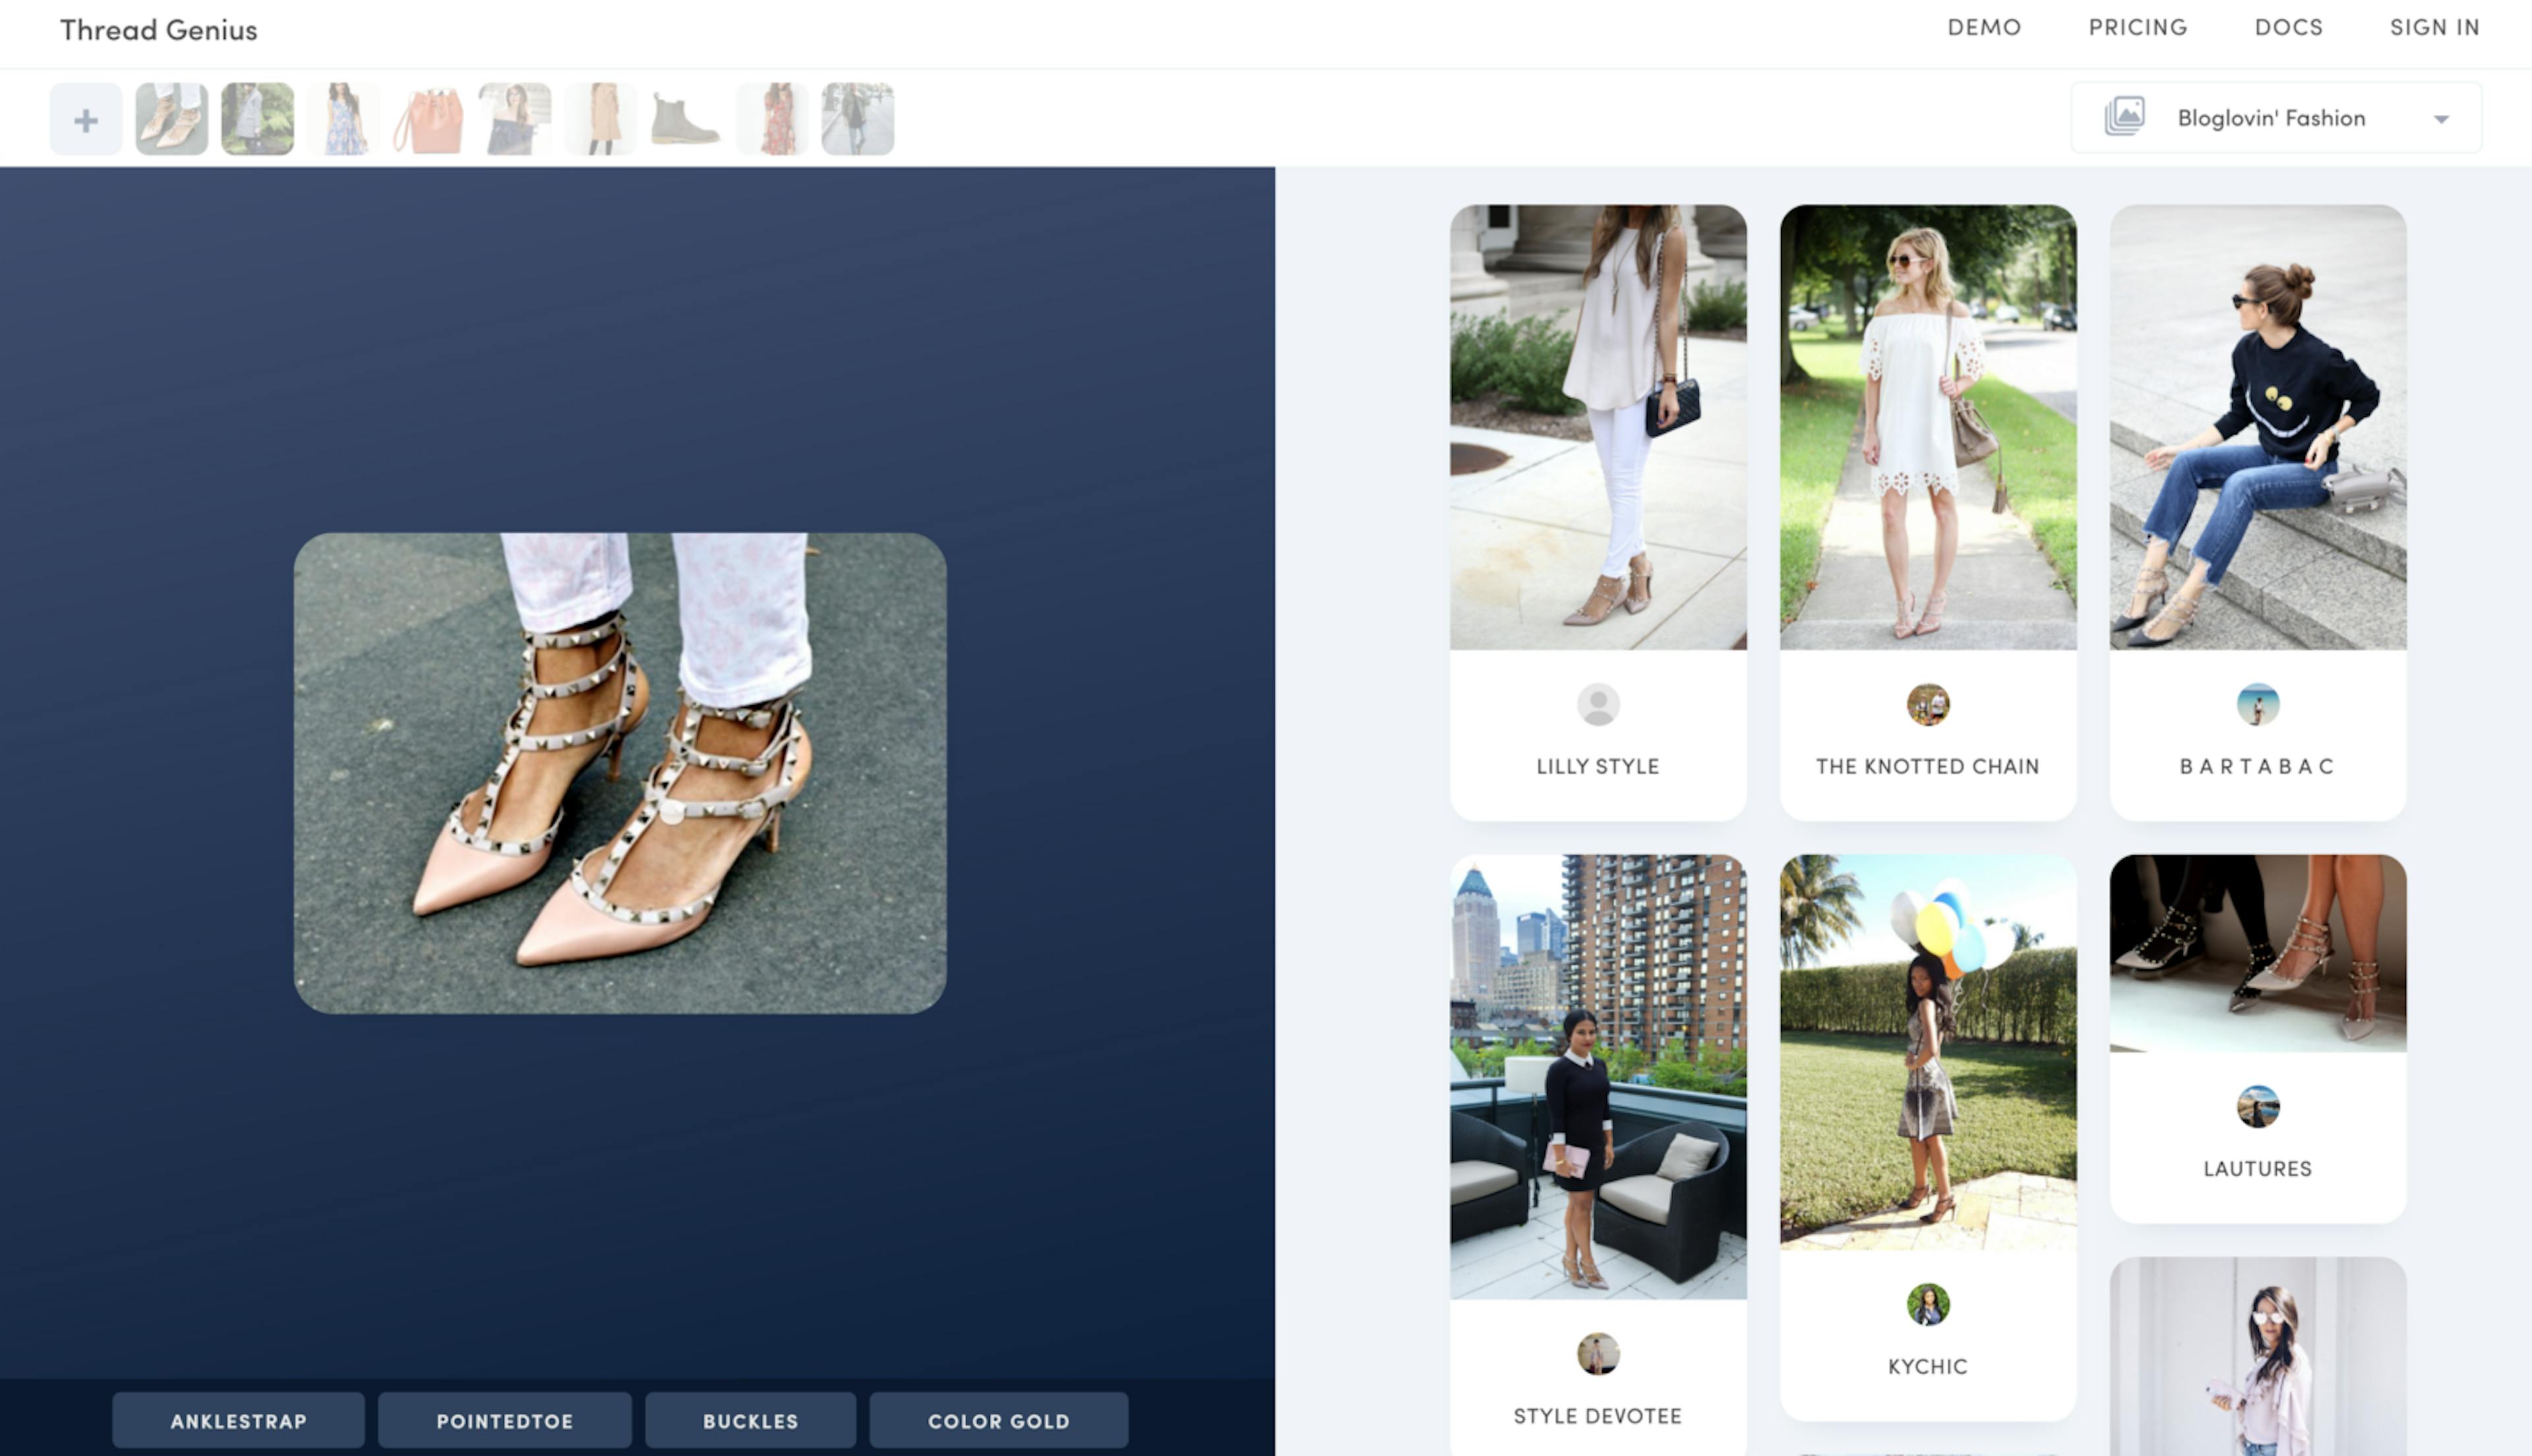The height and width of the screenshot is (1456, 2532).
Task: Toggle the POINTEDTOE attribute tag
Action: (x=504, y=1420)
